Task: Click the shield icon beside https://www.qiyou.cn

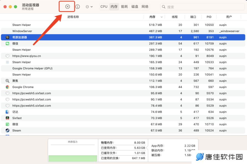Action: 7,56
